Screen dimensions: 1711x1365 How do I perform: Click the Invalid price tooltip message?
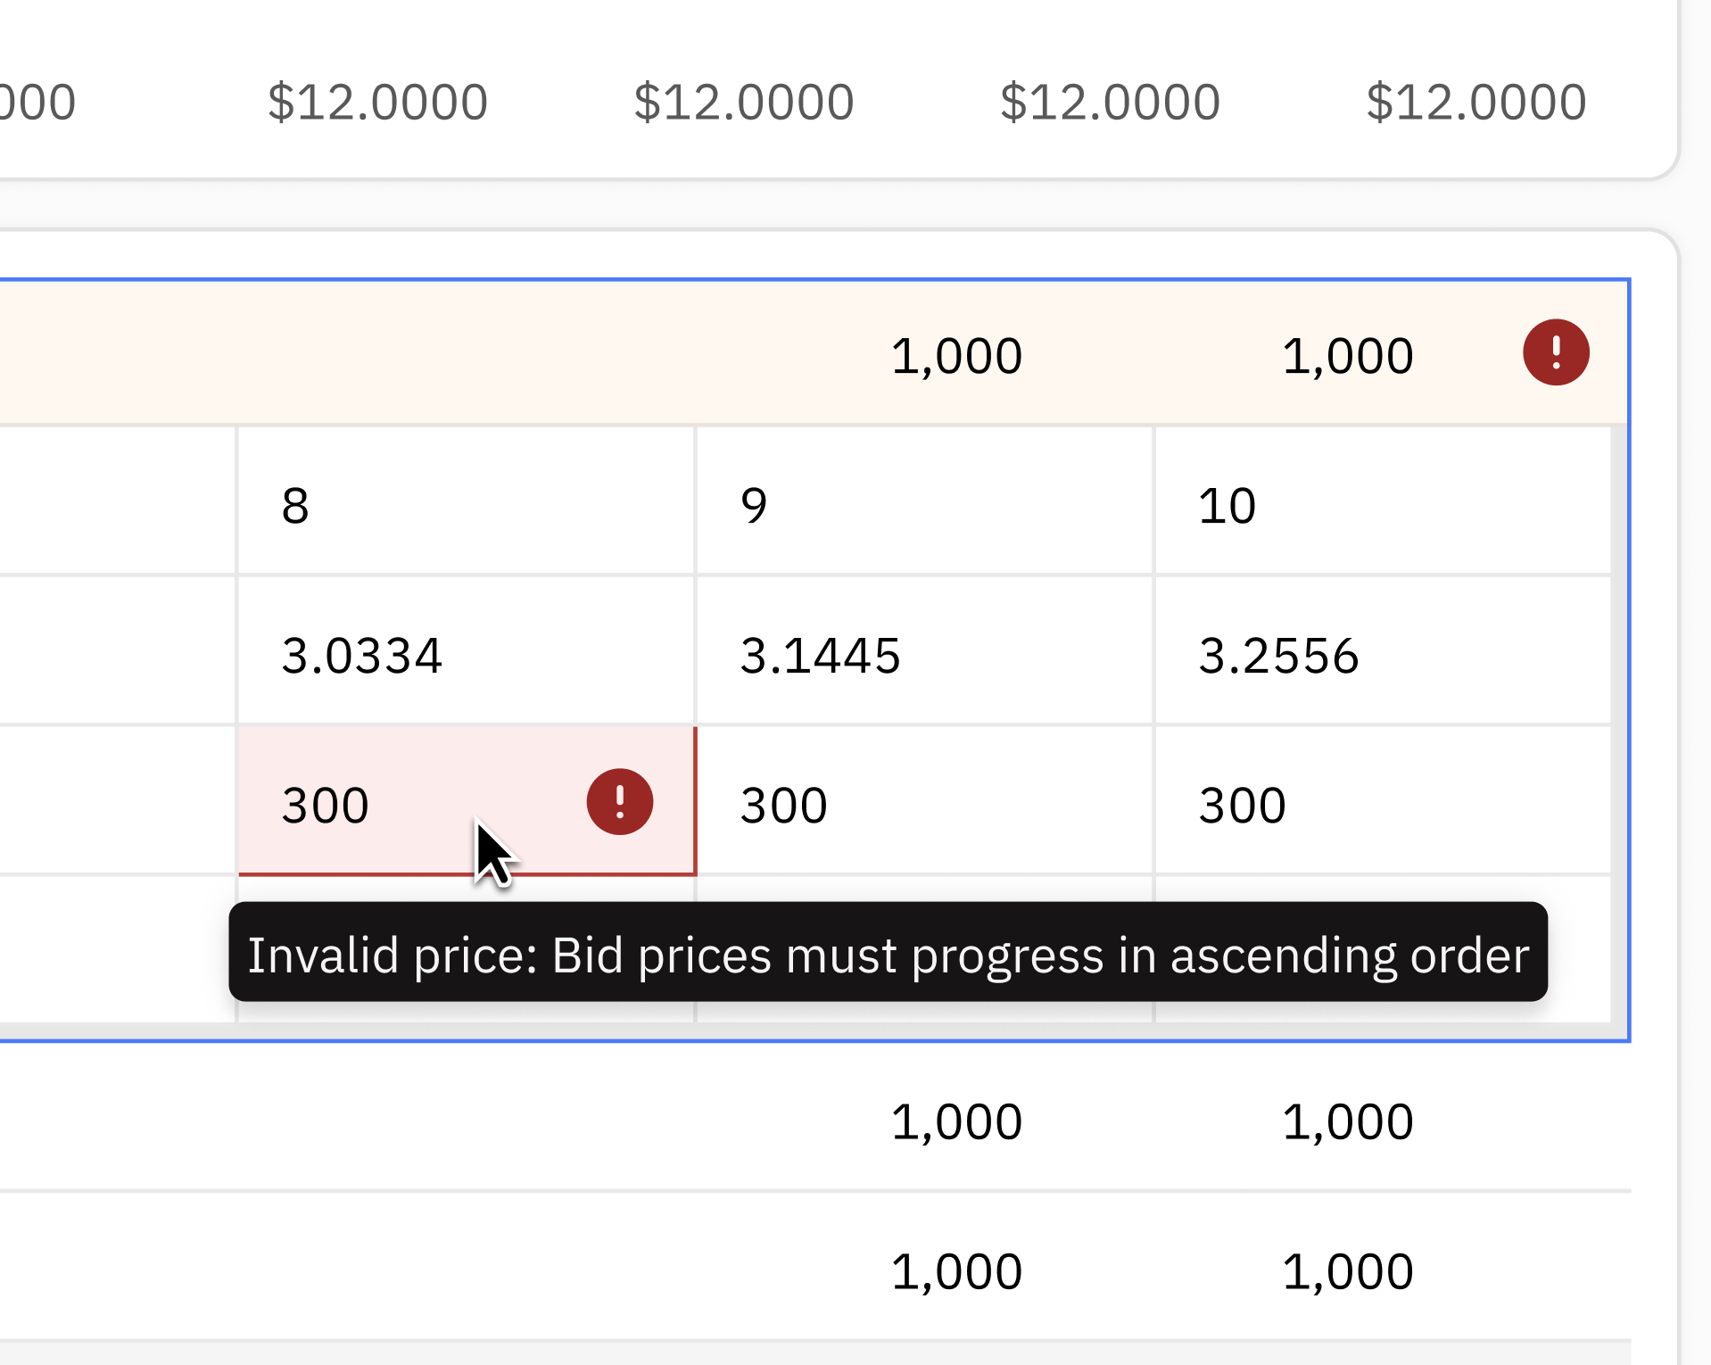[888, 955]
